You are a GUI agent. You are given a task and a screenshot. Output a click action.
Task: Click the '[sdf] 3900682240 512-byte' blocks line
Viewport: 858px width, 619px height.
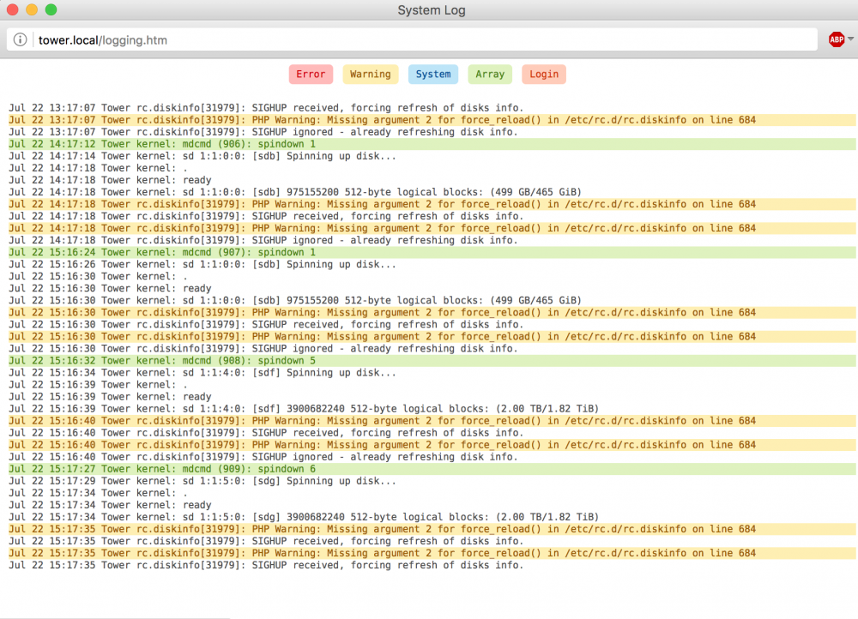(304, 408)
